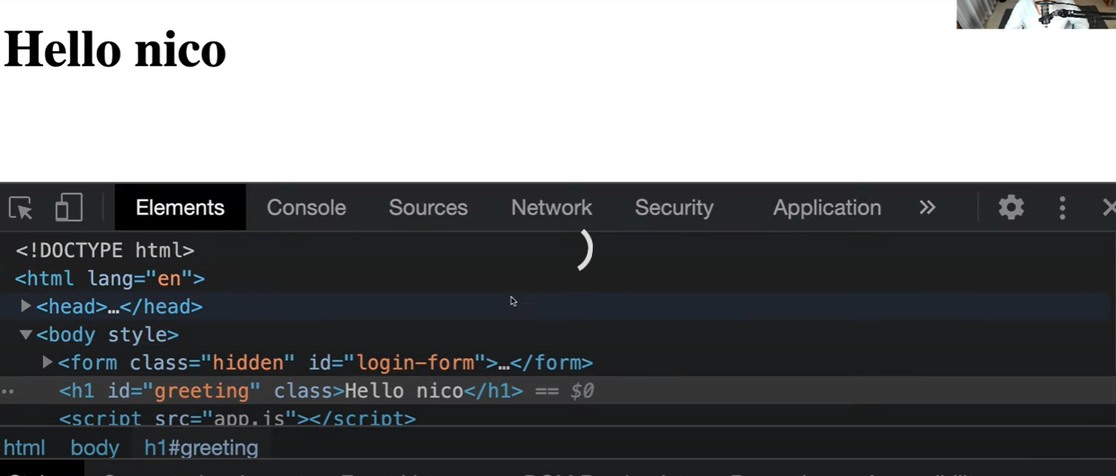Show more tabs with the double chevron

click(928, 207)
